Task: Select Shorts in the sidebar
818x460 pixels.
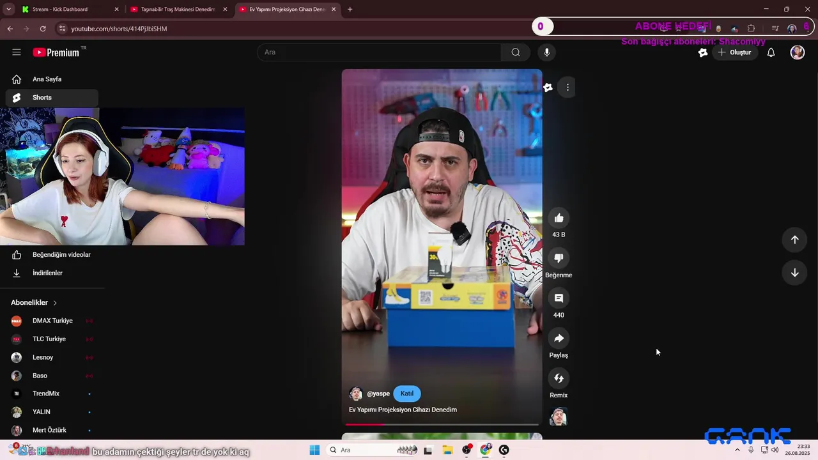Action: click(51, 98)
